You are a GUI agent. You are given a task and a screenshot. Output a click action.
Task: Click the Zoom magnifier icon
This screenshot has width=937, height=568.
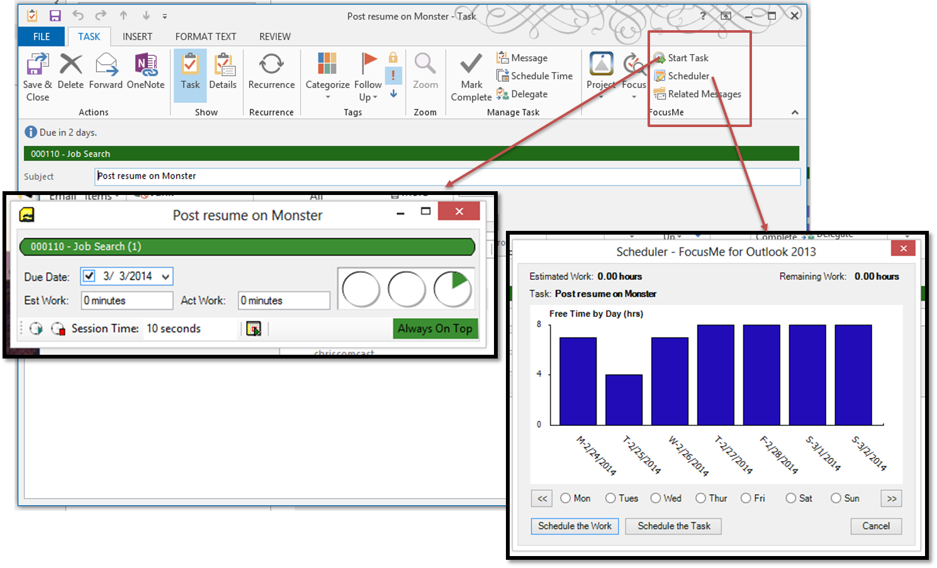click(x=425, y=64)
